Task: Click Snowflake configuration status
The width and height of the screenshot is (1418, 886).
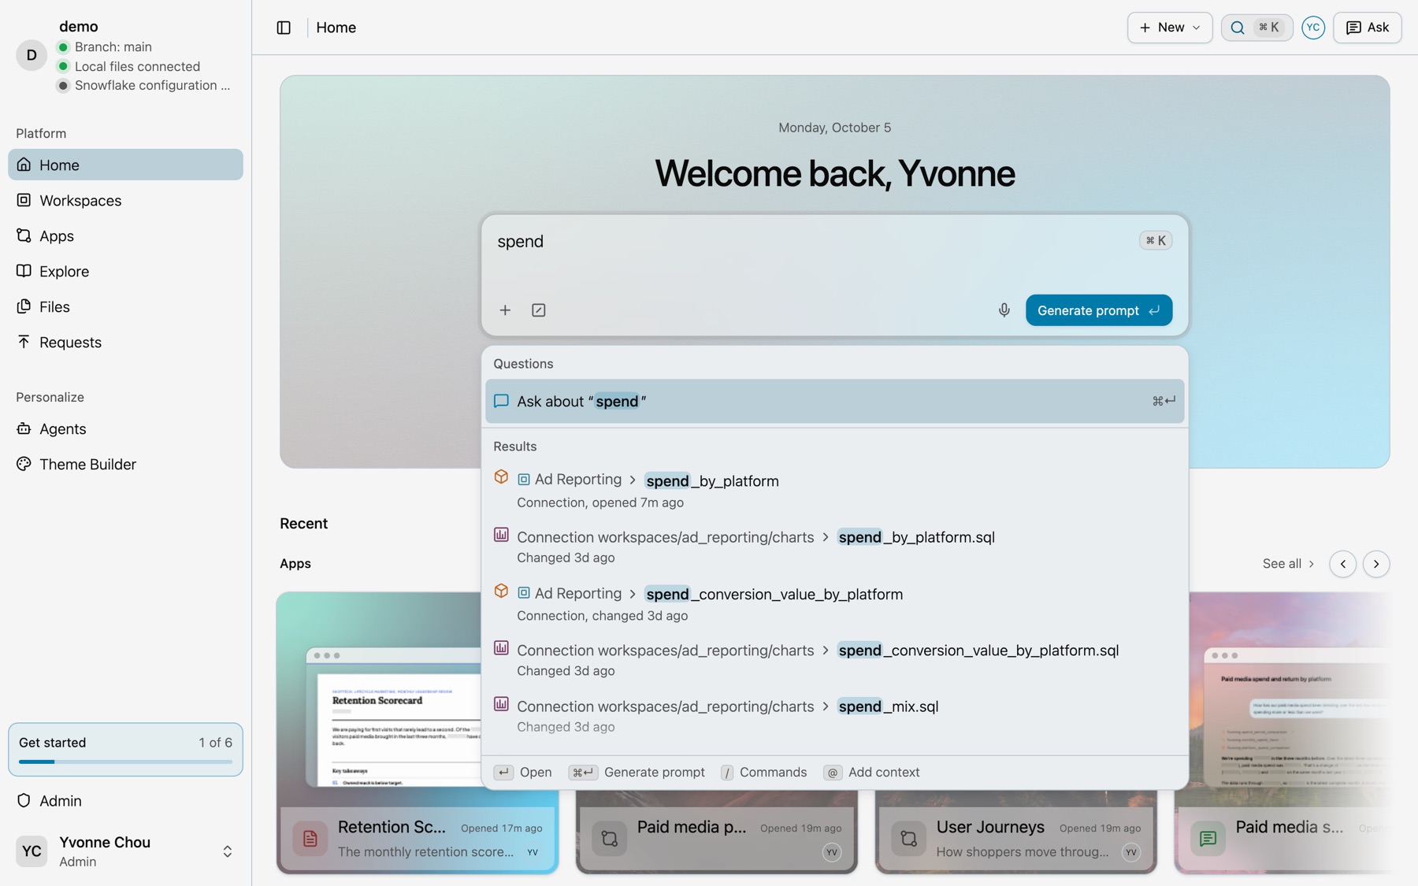Action: pyautogui.click(x=145, y=85)
